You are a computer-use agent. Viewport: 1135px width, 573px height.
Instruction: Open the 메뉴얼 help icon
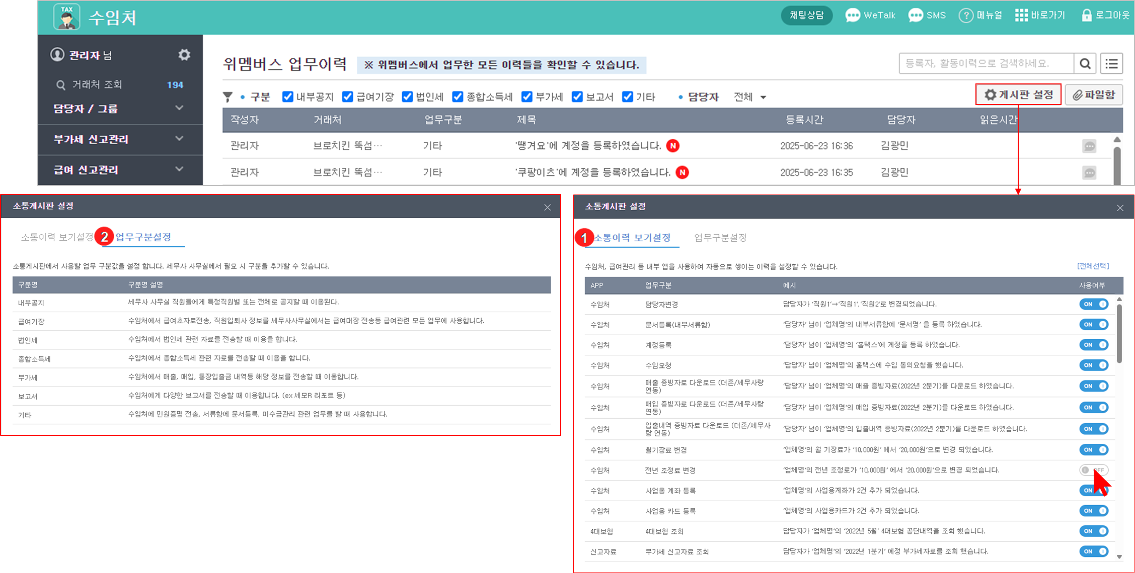(965, 15)
